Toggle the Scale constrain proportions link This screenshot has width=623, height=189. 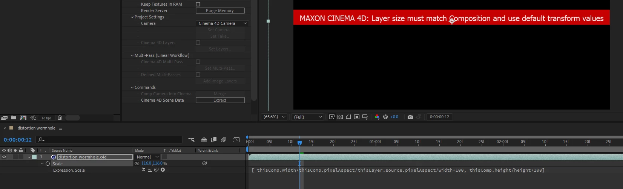coord(137,163)
